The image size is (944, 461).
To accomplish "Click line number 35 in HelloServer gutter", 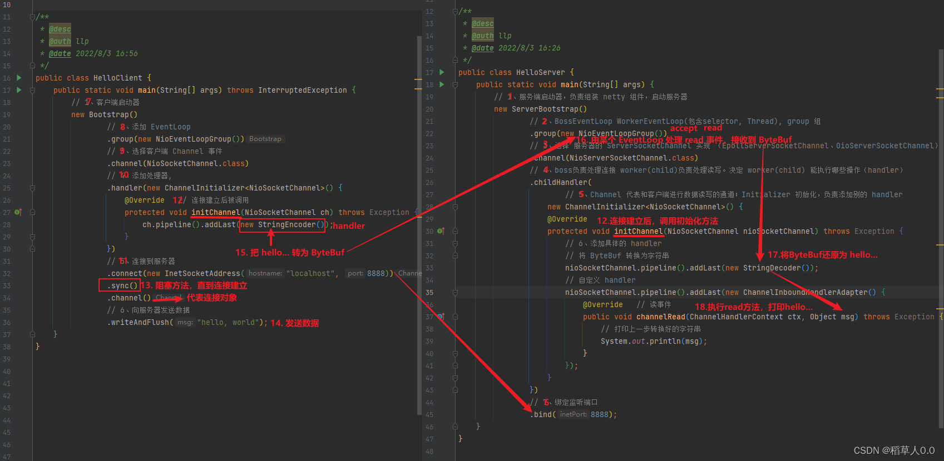I will (x=429, y=292).
